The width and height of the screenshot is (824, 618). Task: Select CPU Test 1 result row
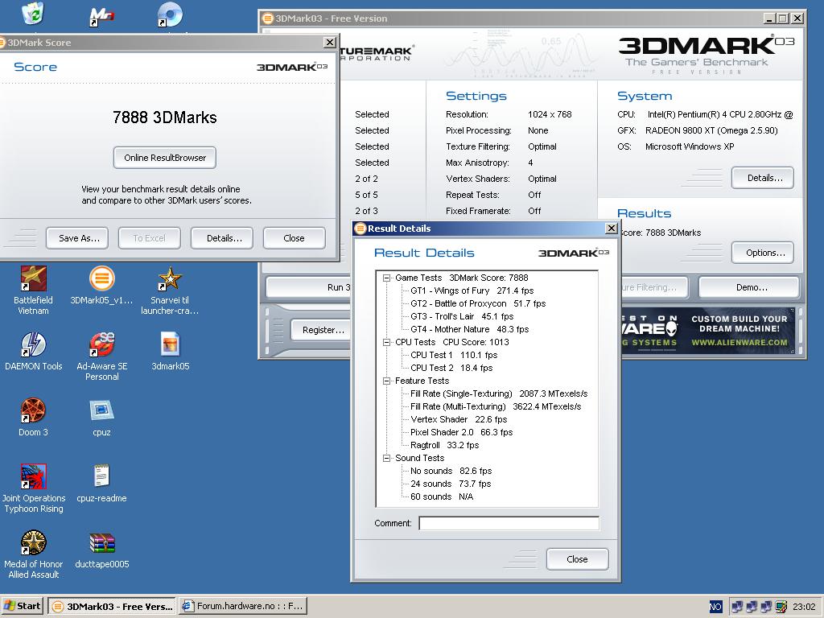pyautogui.click(x=454, y=355)
